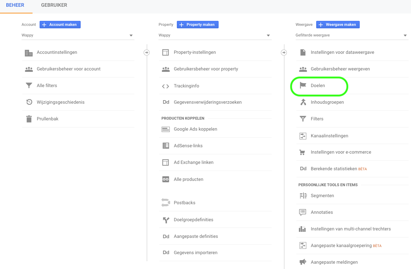Click the flag icon next to Doelen

click(303, 85)
